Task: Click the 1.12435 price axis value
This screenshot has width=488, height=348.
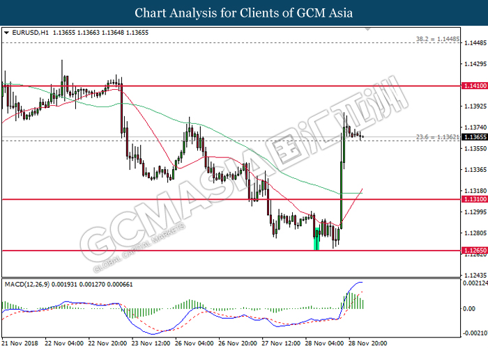Action: point(475,276)
